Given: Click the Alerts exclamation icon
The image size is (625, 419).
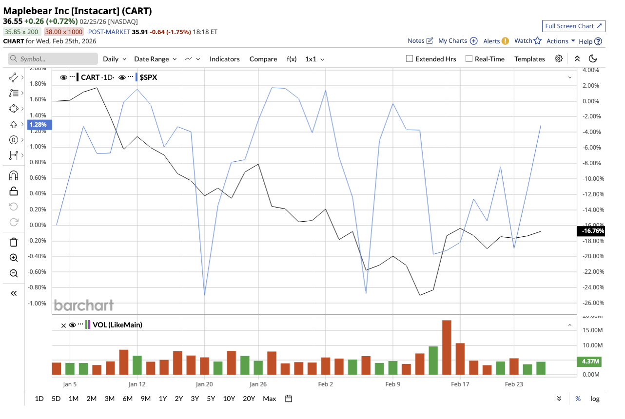Looking at the screenshot, I should (x=505, y=41).
